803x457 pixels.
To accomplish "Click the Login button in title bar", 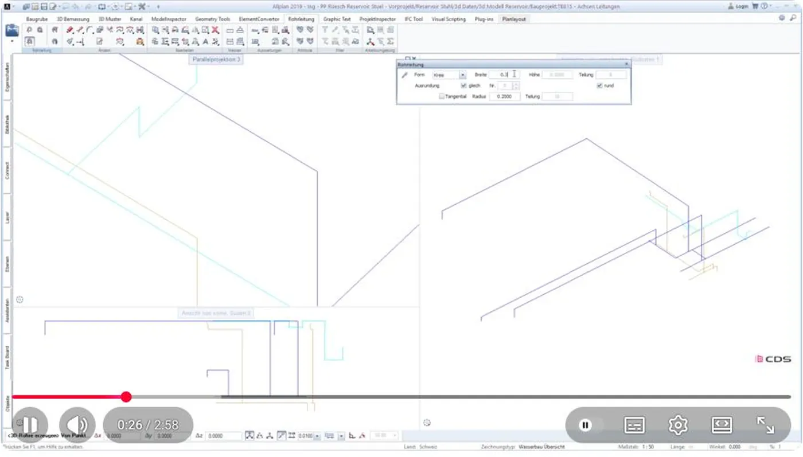I will pos(738,6).
